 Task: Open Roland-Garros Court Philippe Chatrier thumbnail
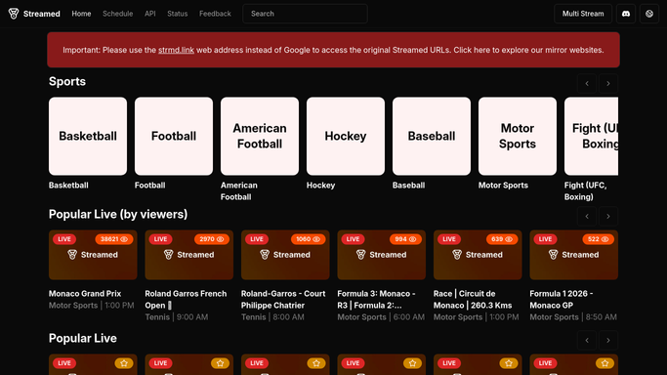pyautogui.click(x=285, y=255)
